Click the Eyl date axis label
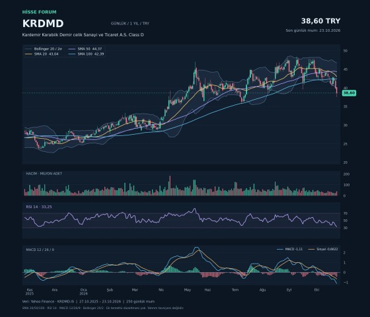370x317 pixels. tap(289, 290)
